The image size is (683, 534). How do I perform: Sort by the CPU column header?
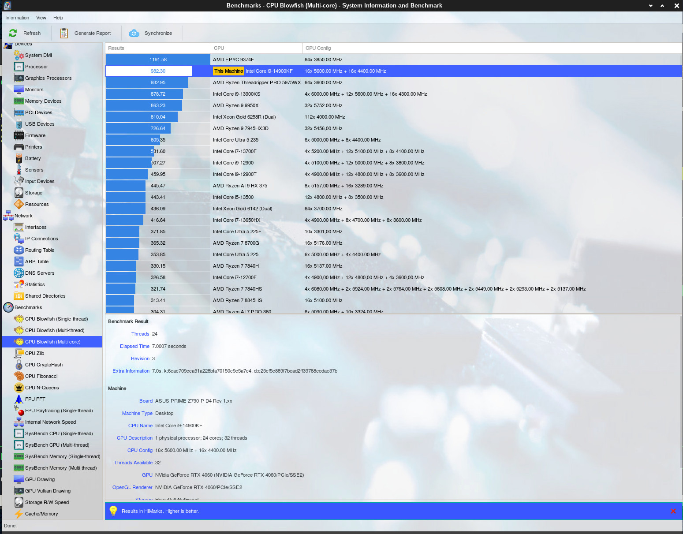257,48
